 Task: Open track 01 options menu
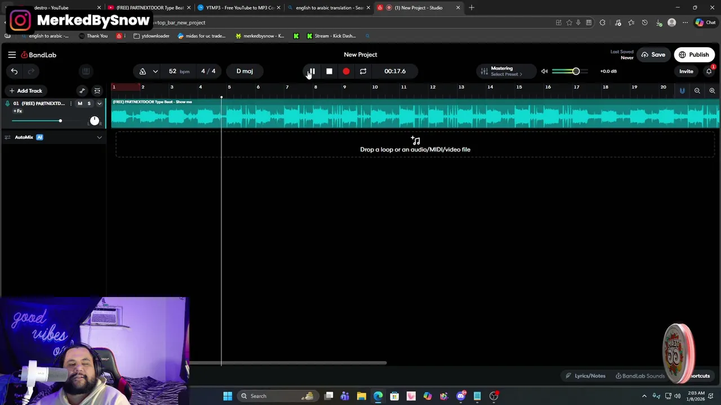tap(70, 103)
